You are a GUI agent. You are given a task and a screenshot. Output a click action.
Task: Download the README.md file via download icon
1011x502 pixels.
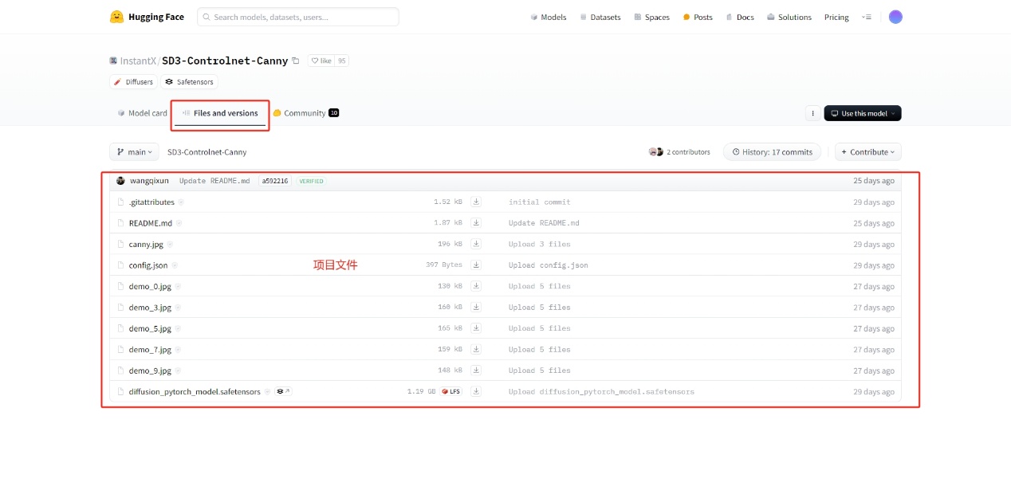point(476,223)
